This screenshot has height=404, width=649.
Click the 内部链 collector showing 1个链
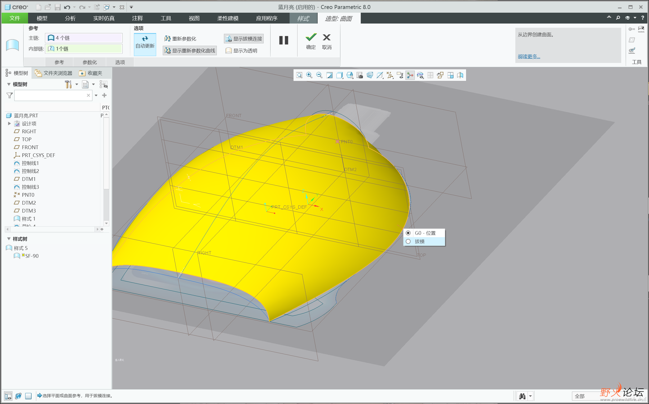(x=84, y=49)
